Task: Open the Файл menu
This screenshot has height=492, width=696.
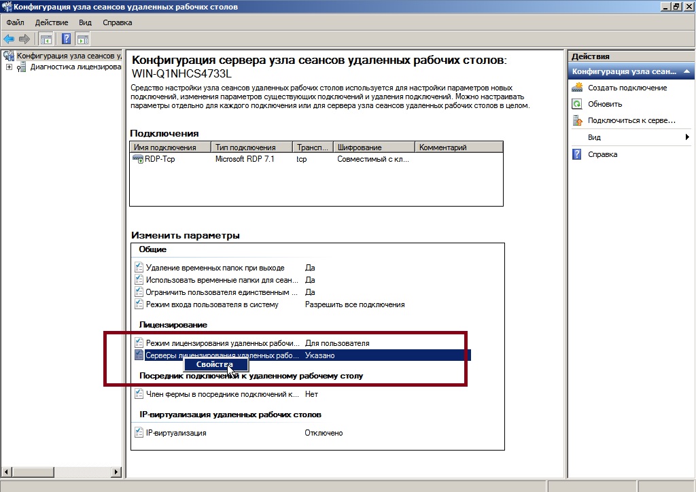Action: coord(15,22)
